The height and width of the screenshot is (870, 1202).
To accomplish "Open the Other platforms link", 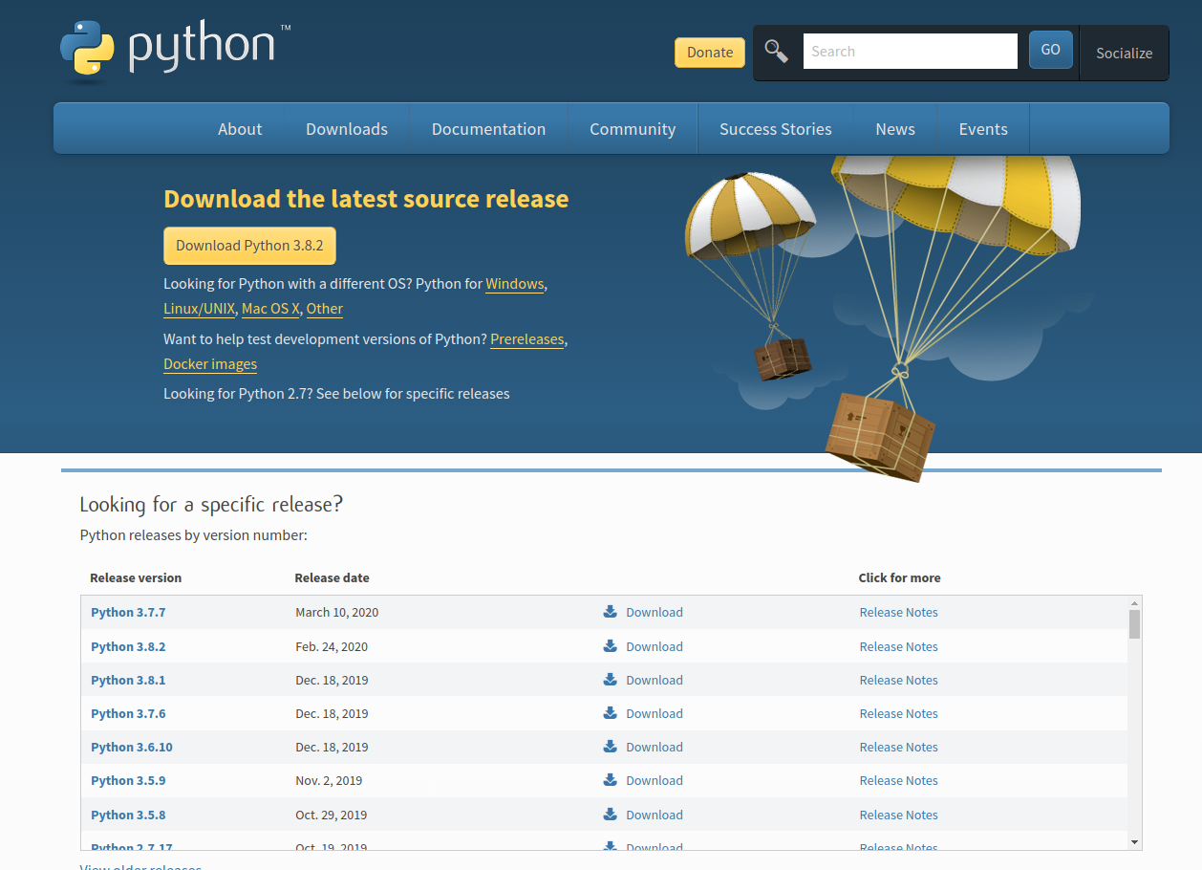I will (x=325, y=309).
